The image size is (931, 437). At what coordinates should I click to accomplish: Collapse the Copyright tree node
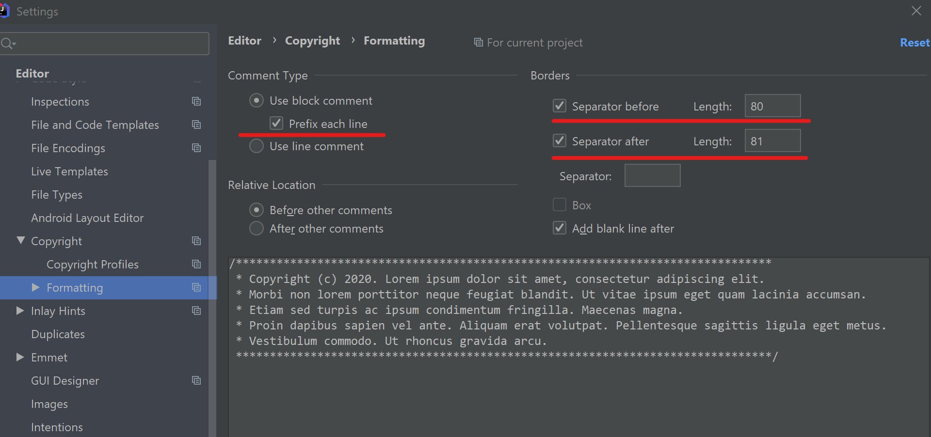20,240
